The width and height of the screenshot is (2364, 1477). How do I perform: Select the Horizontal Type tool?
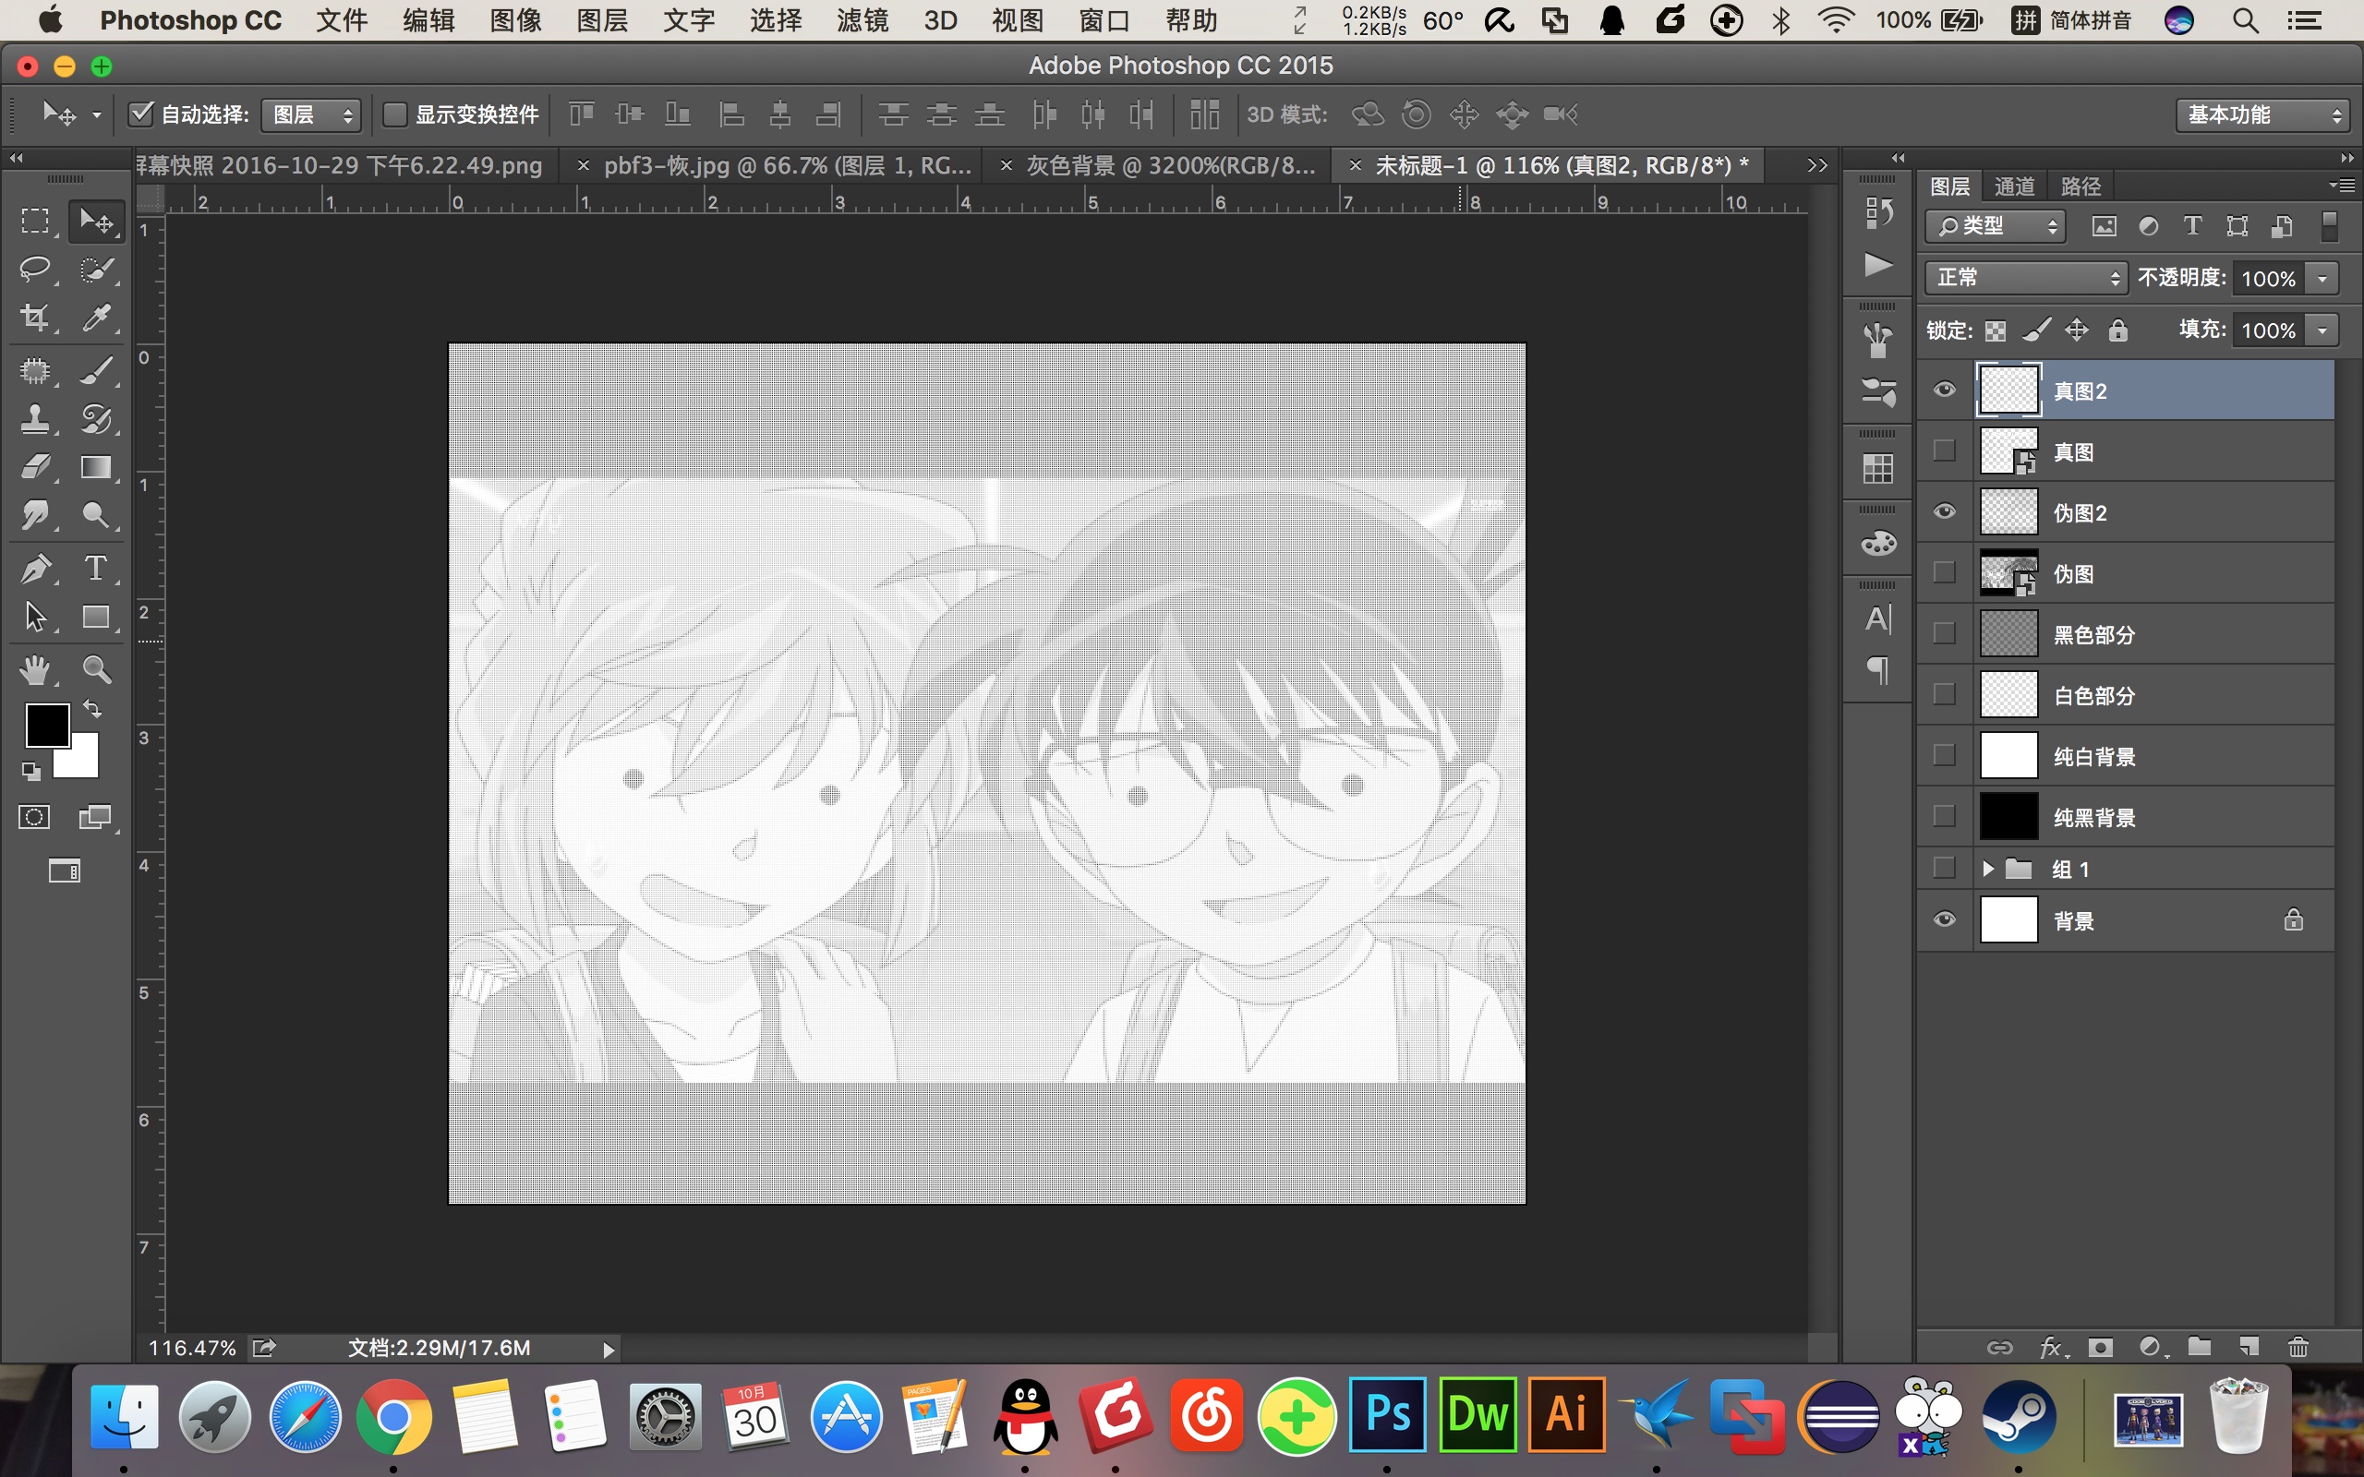click(96, 569)
